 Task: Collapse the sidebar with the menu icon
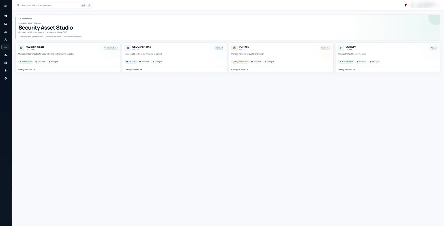click(6, 6)
